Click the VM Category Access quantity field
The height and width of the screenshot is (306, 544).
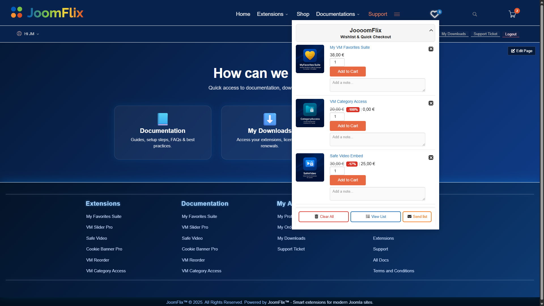pyautogui.click(x=337, y=116)
